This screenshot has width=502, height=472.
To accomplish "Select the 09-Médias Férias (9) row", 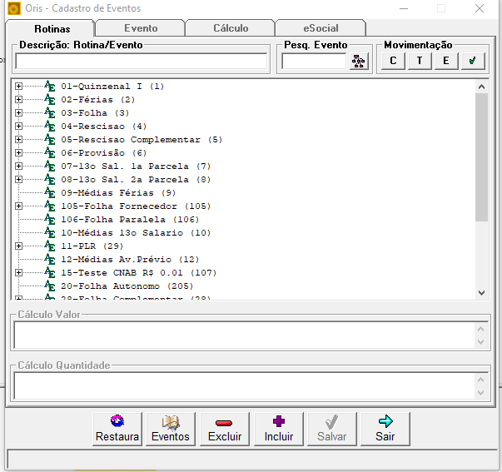I will (x=118, y=193).
